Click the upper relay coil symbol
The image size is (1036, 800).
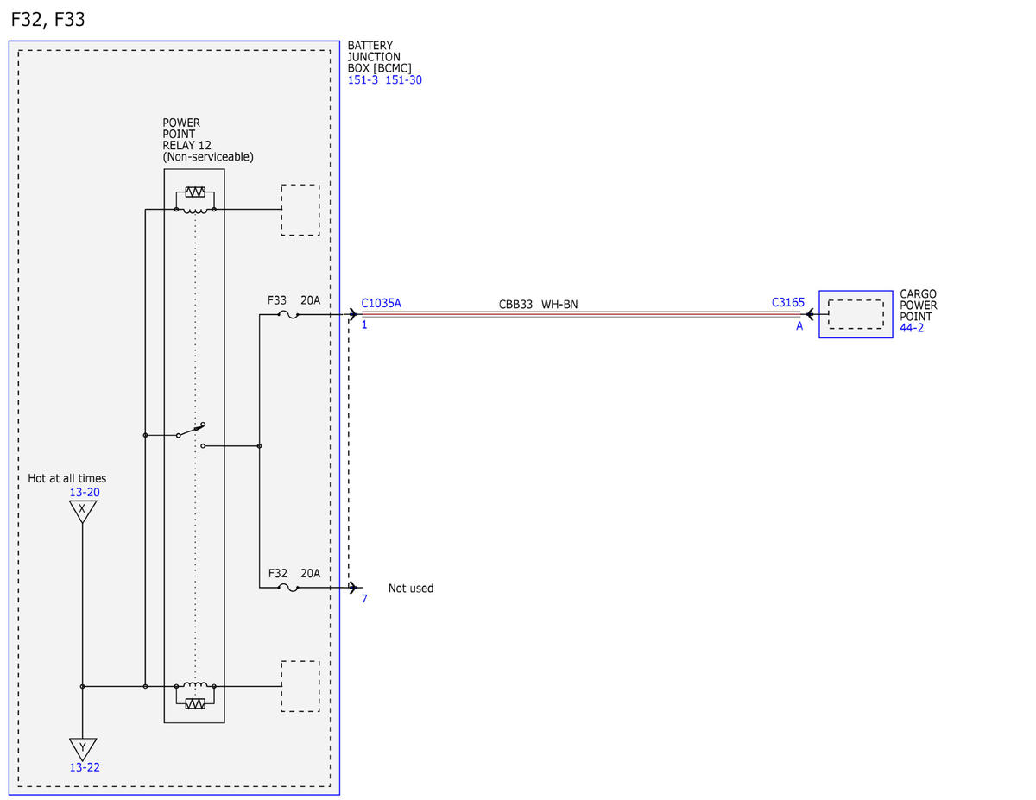coord(195,200)
